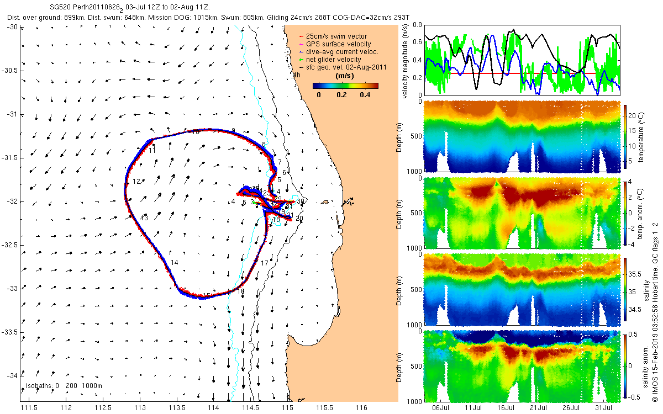
Task: Click the '26Jul' date tick
Action: click(x=571, y=407)
